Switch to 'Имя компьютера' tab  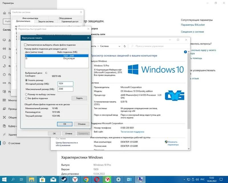point(30,18)
